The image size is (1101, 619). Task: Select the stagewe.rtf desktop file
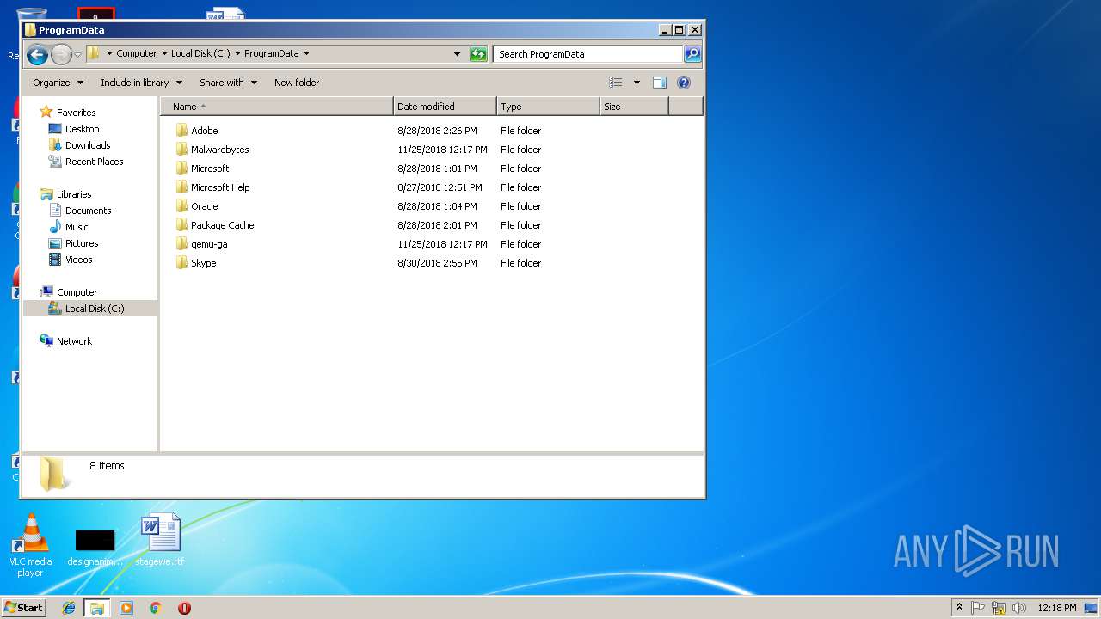(x=160, y=540)
